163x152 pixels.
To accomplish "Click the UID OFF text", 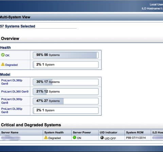I will [110, 138].
